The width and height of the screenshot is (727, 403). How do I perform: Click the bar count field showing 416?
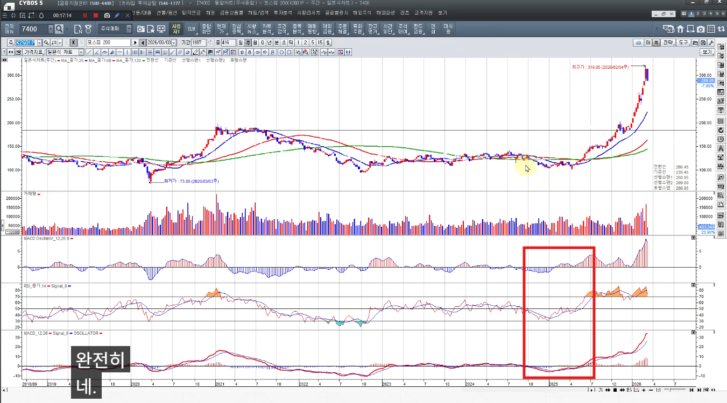coord(228,42)
